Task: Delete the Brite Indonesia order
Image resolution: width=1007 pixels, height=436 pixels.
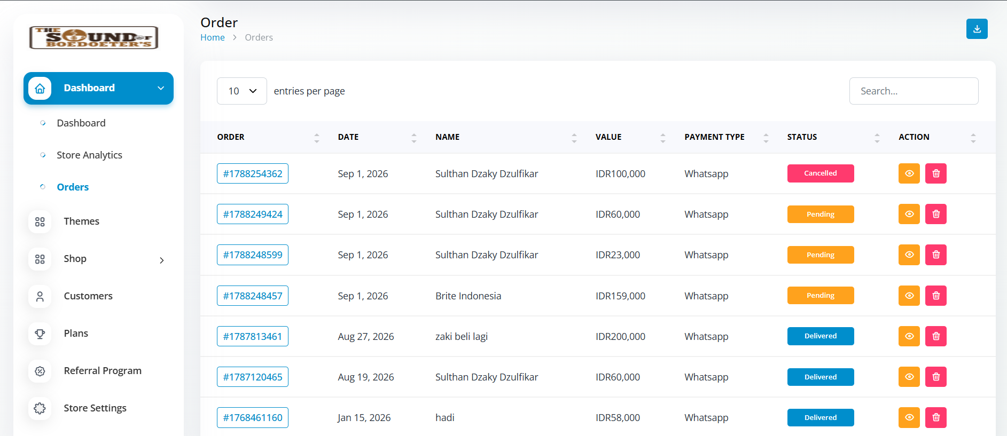Action: (935, 296)
